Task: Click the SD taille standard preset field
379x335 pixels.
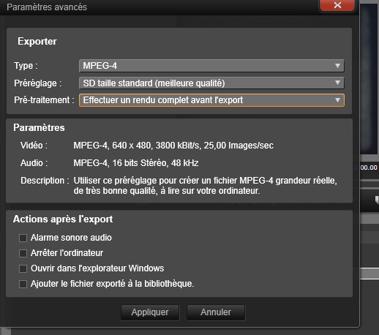Action: click(211, 83)
